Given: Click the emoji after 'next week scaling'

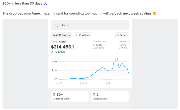Looking at the screenshot, I should (154, 13).
